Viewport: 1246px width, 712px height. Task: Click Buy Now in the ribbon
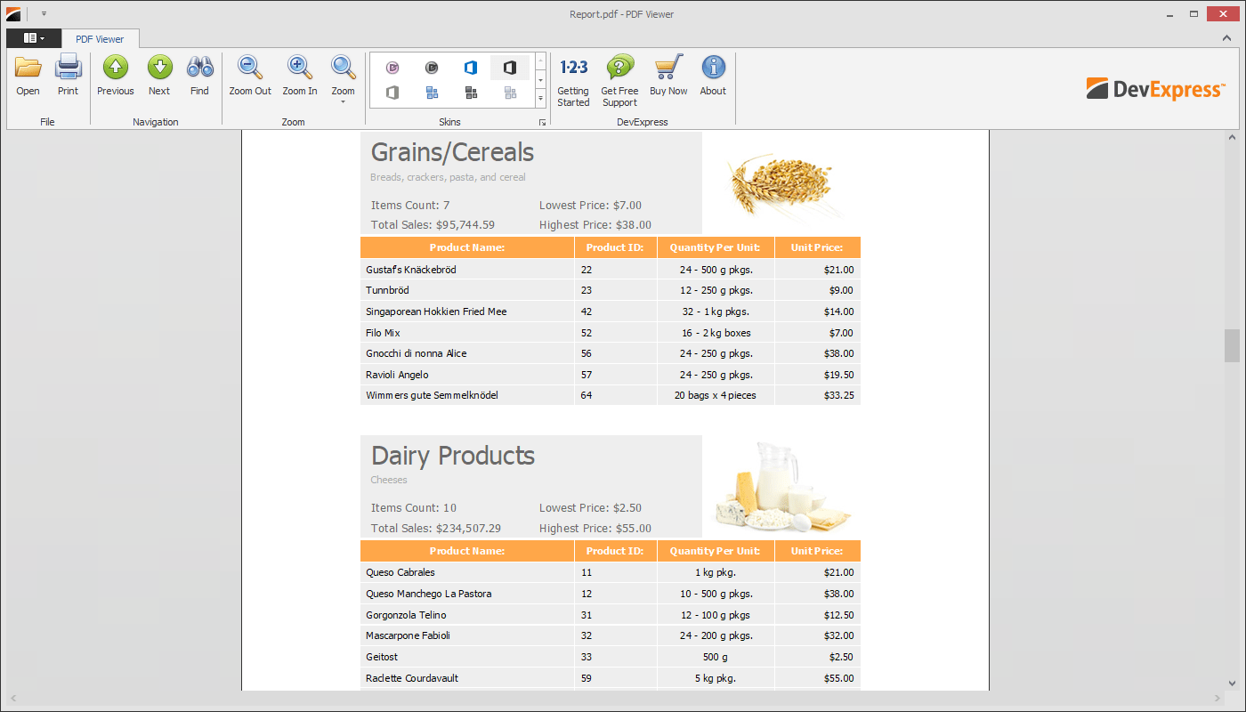pyautogui.click(x=668, y=76)
